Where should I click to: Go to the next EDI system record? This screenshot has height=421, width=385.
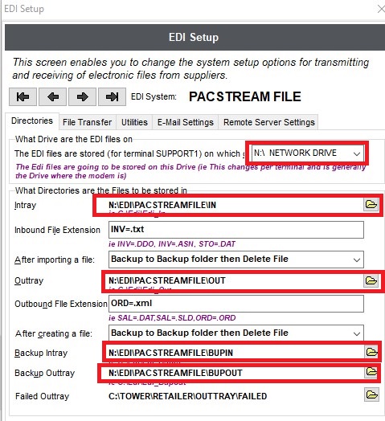pos(82,96)
